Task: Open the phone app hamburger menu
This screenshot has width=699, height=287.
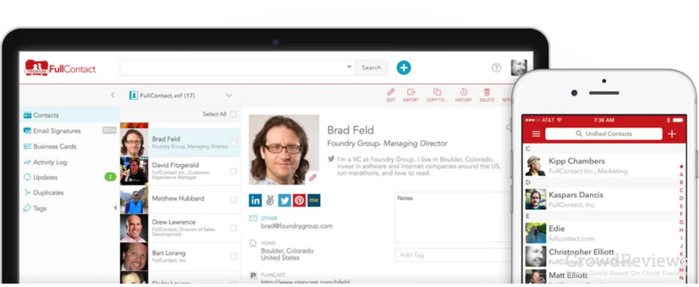Action: 536,134
